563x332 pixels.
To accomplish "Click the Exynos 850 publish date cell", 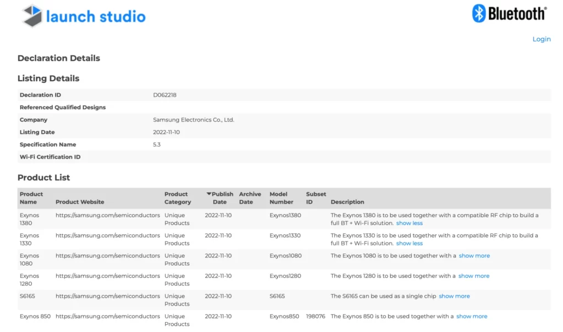I will (x=218, y=316).
